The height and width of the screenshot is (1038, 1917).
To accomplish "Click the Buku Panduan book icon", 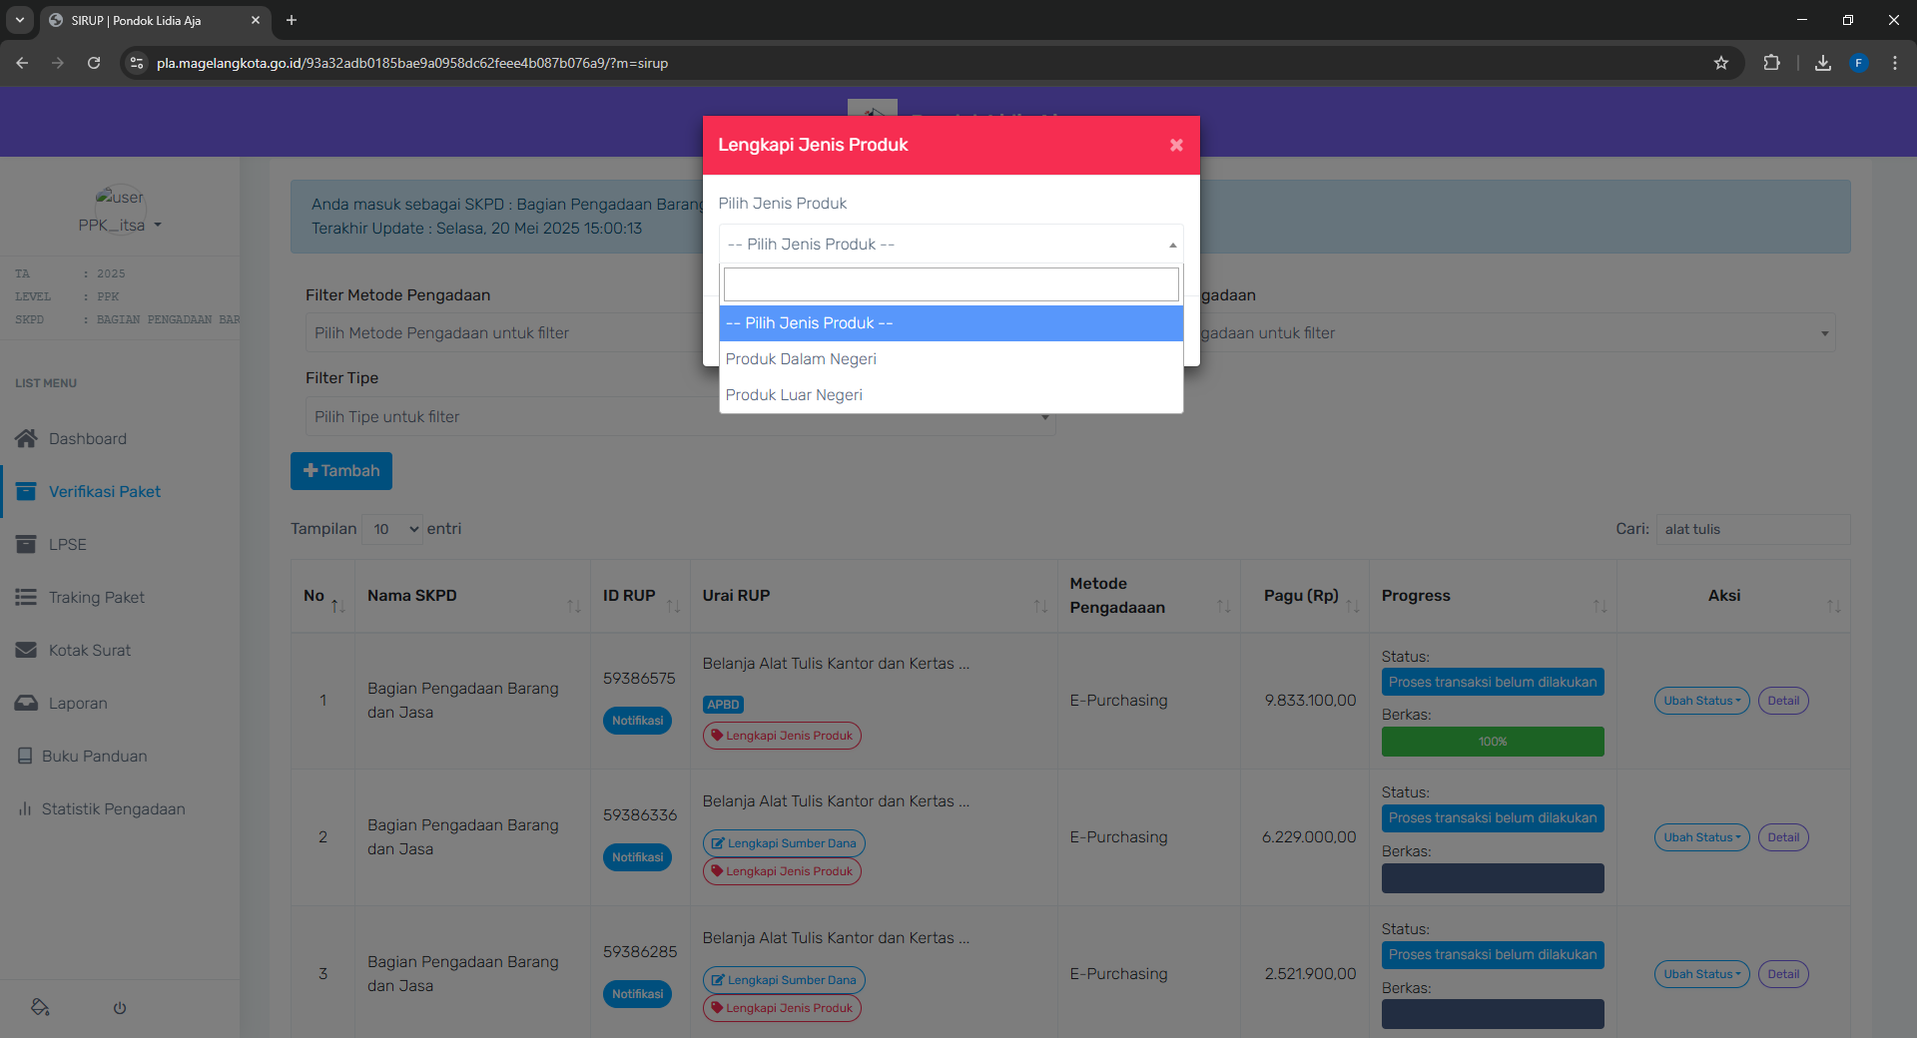I will click(25, 756).
